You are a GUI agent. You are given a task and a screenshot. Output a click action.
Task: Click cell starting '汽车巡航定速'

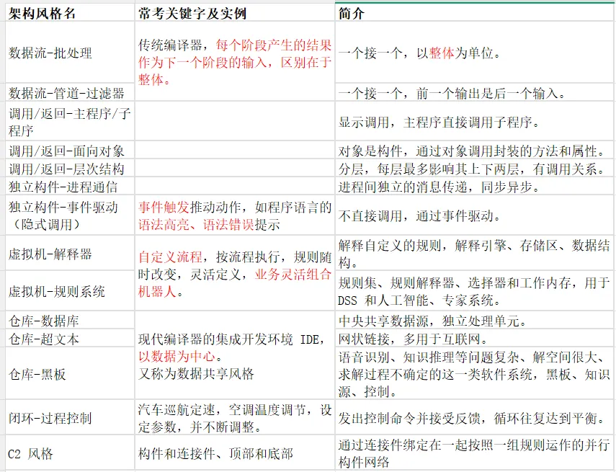(235, 417)
